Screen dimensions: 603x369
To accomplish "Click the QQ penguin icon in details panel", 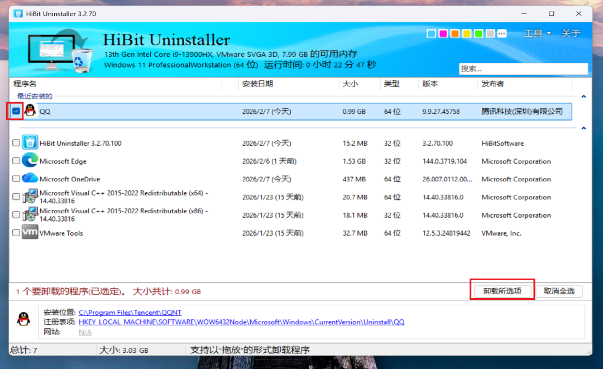I will pyautogui.click(x=24, y=319).
